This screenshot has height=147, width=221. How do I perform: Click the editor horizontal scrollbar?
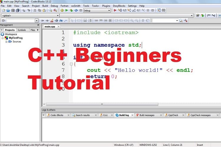coord(102,104)
